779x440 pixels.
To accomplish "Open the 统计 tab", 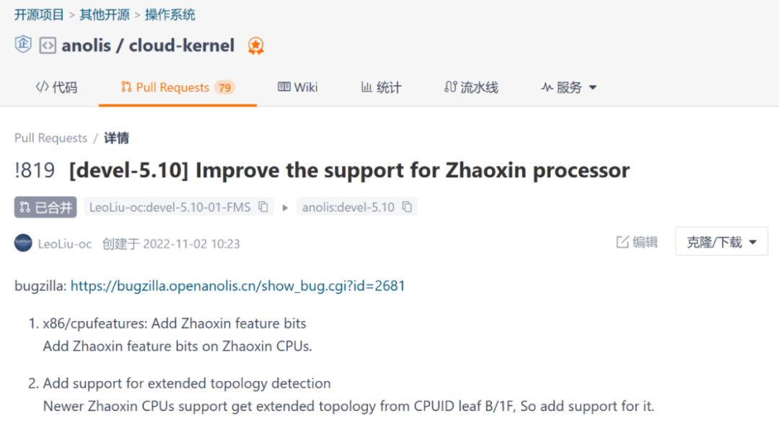I will (381, 87).
